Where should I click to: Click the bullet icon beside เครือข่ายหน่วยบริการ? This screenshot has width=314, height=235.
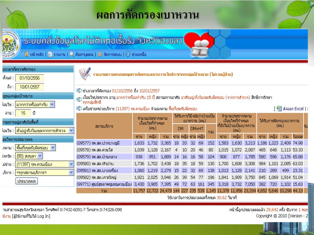[x=79, y=109]
